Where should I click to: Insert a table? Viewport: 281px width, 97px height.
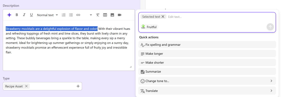coord(105,15)
